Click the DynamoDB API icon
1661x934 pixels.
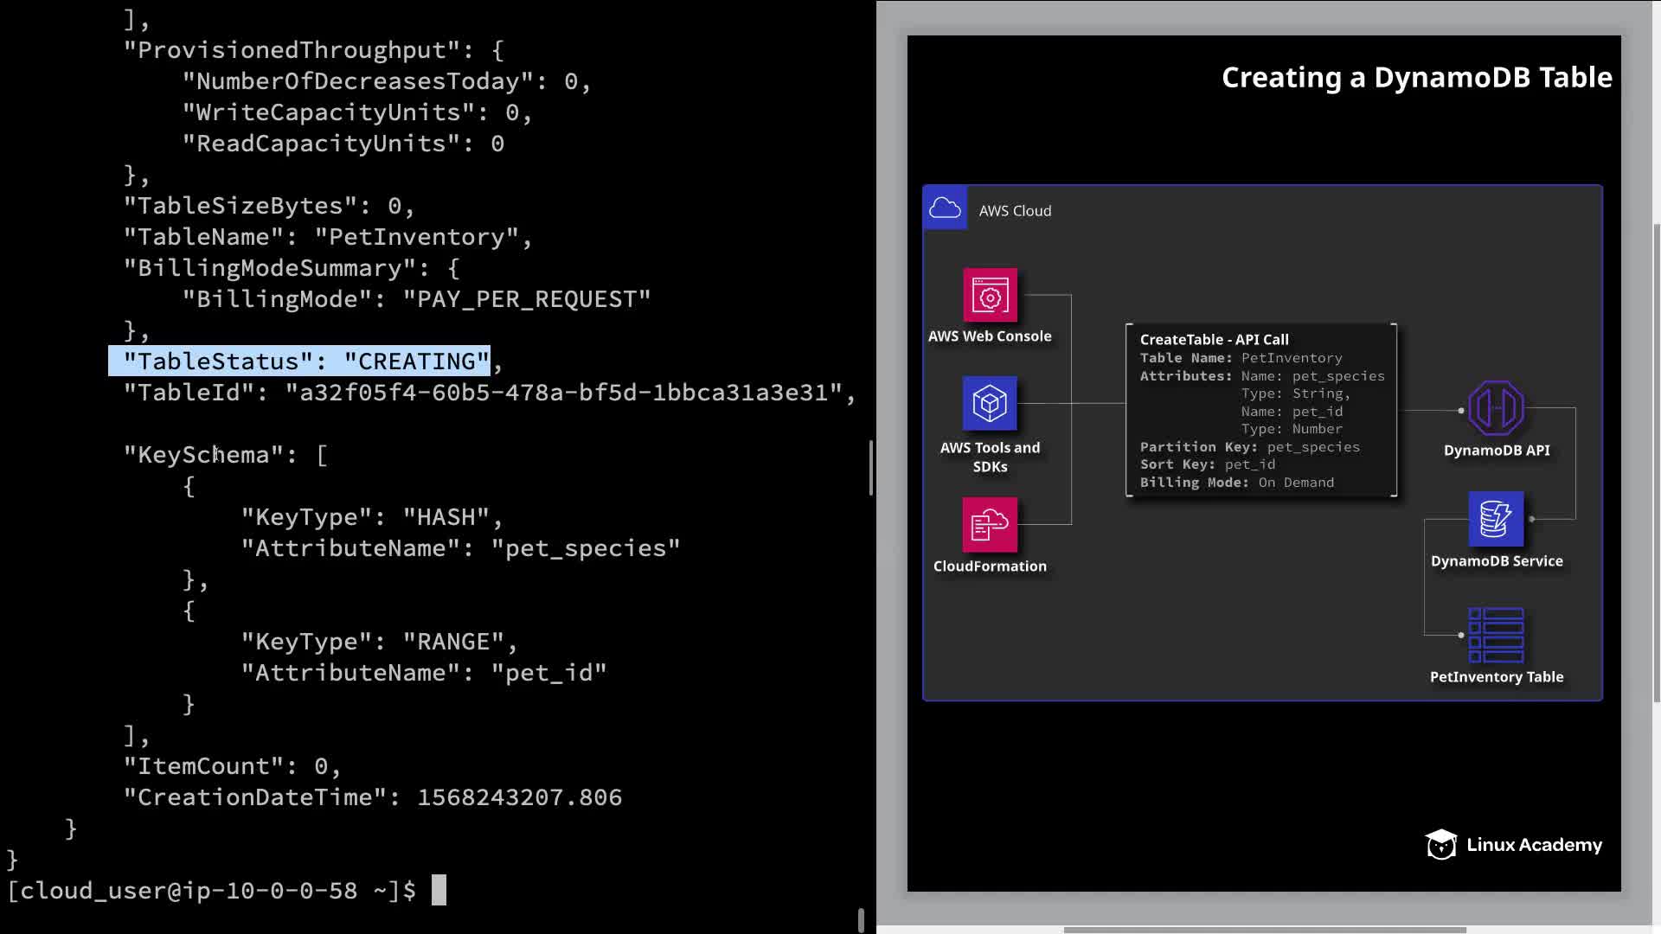(1496, 408)
